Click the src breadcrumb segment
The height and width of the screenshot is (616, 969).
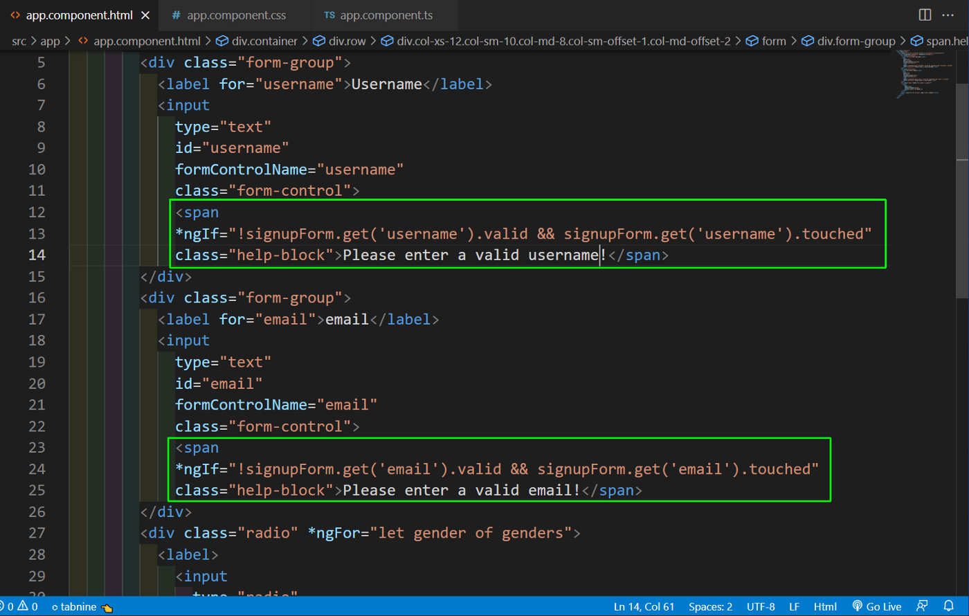tap(19, 42)
